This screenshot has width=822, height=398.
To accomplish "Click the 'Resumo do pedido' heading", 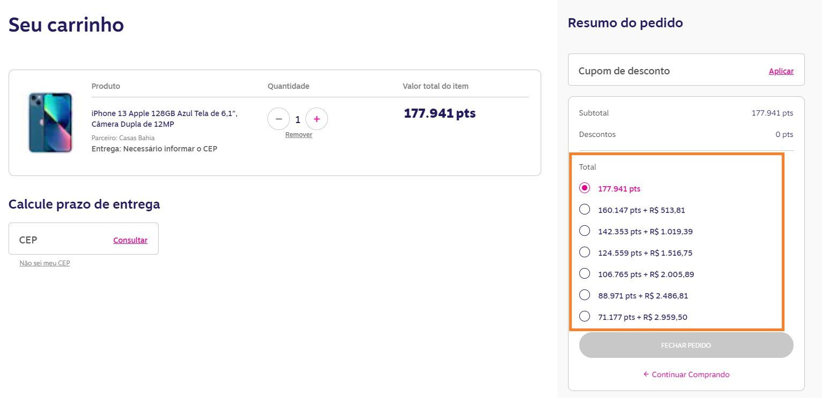I will click(x=625, y=23).
